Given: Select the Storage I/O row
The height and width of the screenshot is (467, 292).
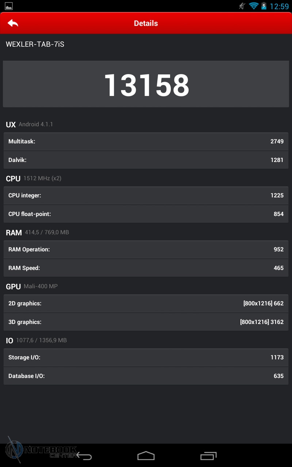Looking at the screenshot, I should (146, 358).
